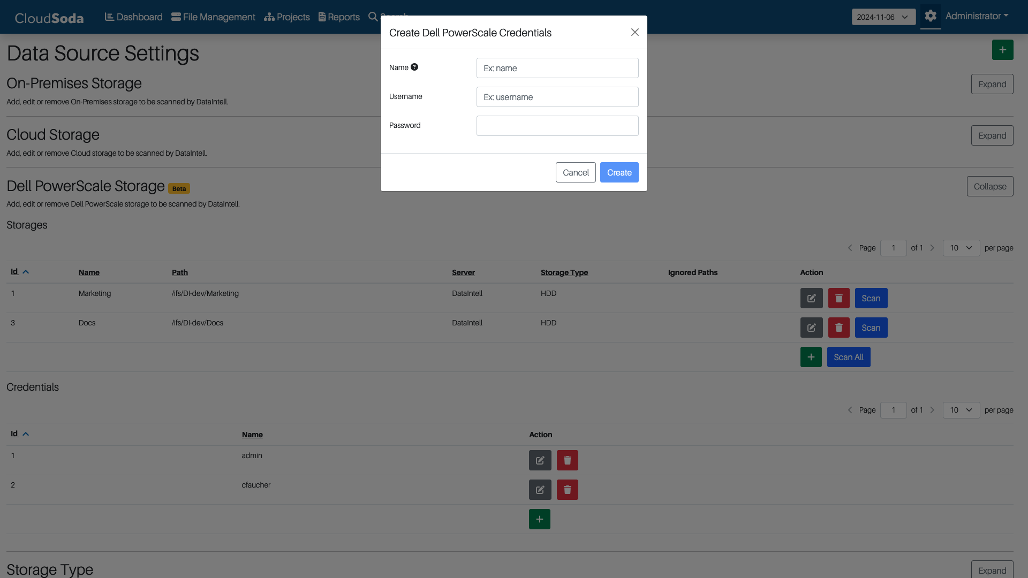
Task: Sort Credentials table by Name
Action: click(x=252, y=435)
